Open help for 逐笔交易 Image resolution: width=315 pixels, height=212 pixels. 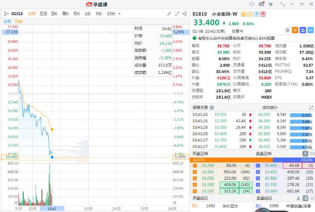(212, 107)
